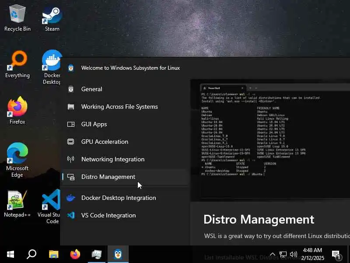Open Notepad++ desktop shortcut
Viewport: 350px width, 263px height.
[17, 204]
